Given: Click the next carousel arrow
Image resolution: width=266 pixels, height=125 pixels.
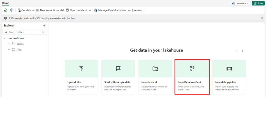Looking at the screenshot, I should coord(243,51).
